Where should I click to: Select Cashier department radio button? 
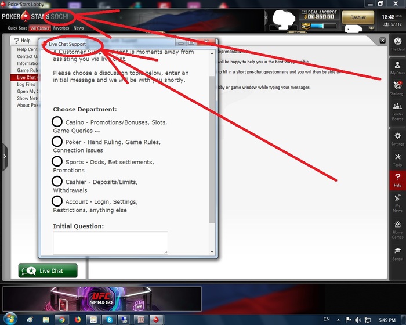click(x=57, y=181)
